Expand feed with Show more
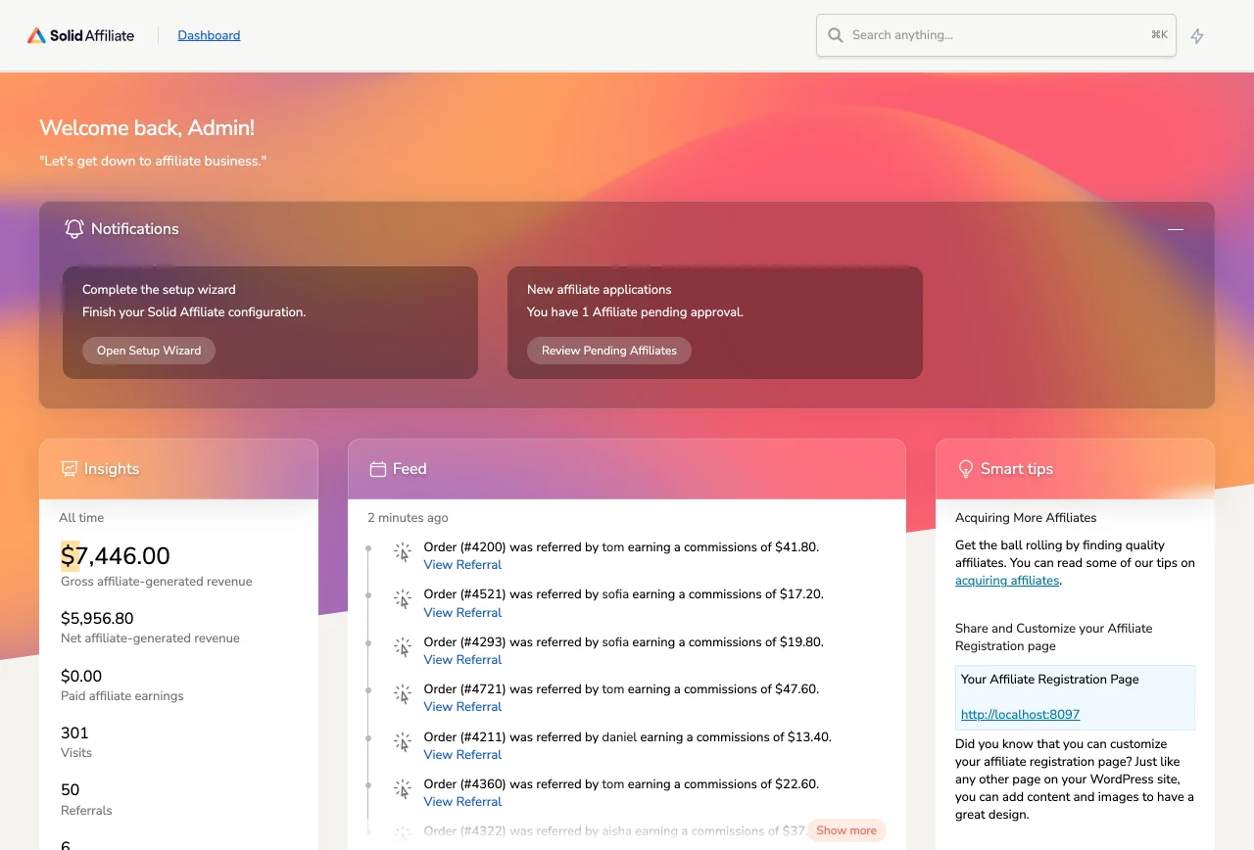1254x850 pixels. coord(846,830)
